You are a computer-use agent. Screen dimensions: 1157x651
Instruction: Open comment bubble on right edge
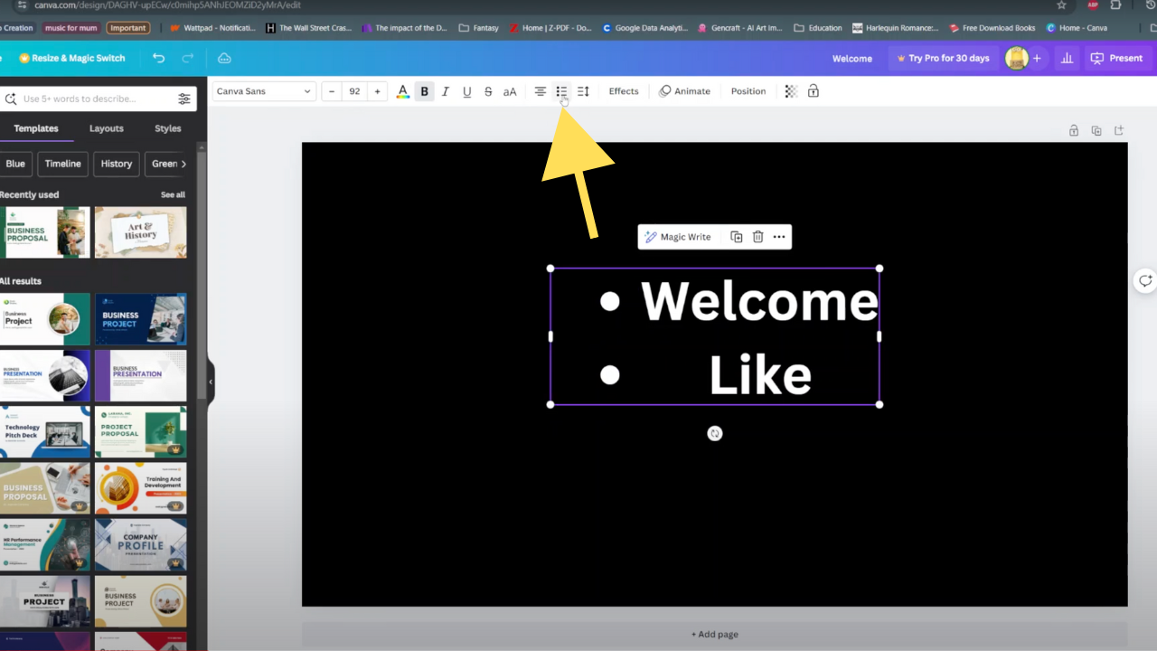pos(1145,281)
